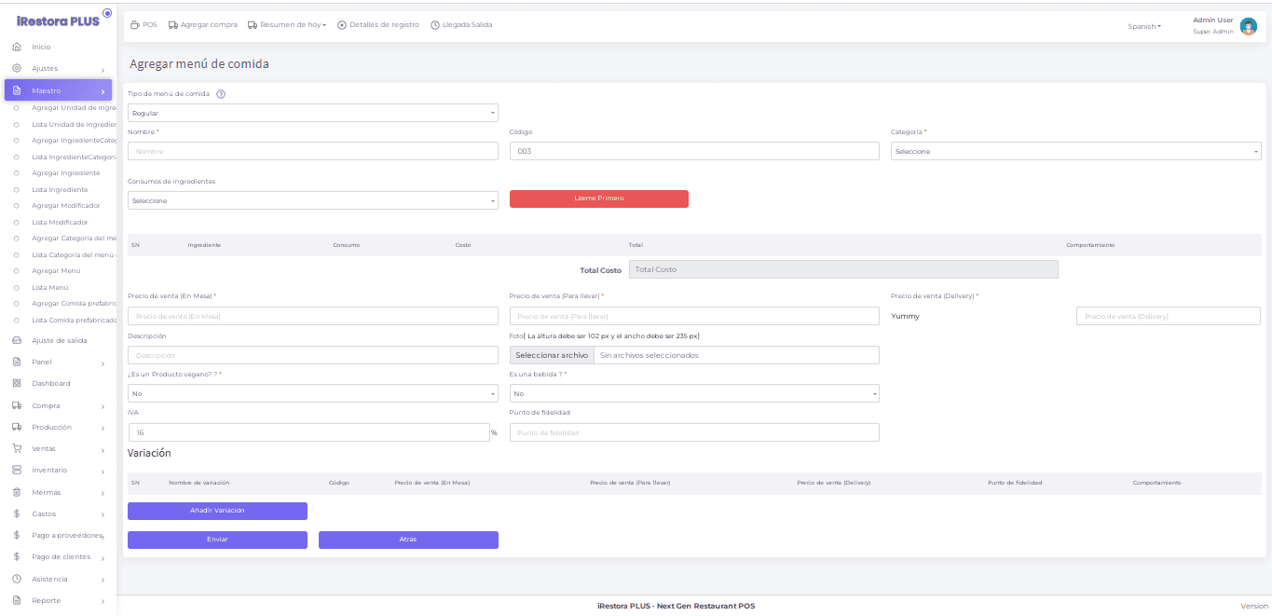Open Lista Menú in sidebar
Viewport: 1272px width, 616px height.
(x=50, y=287)
